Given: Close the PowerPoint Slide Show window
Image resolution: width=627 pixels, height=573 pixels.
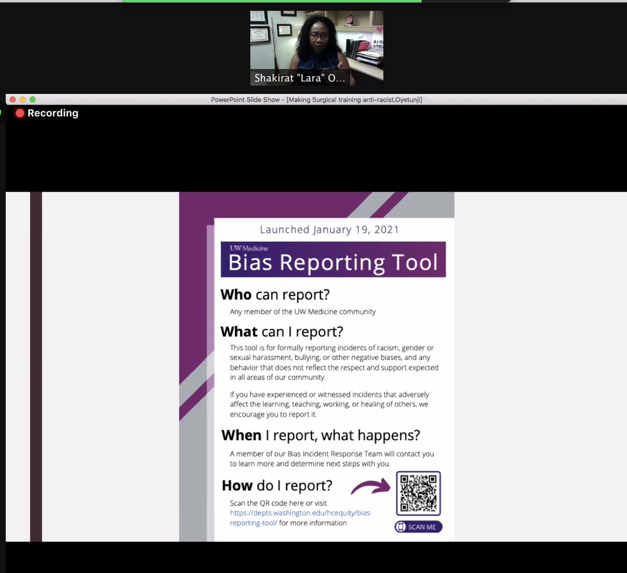Looking at the screenshot, I should 13,99.
